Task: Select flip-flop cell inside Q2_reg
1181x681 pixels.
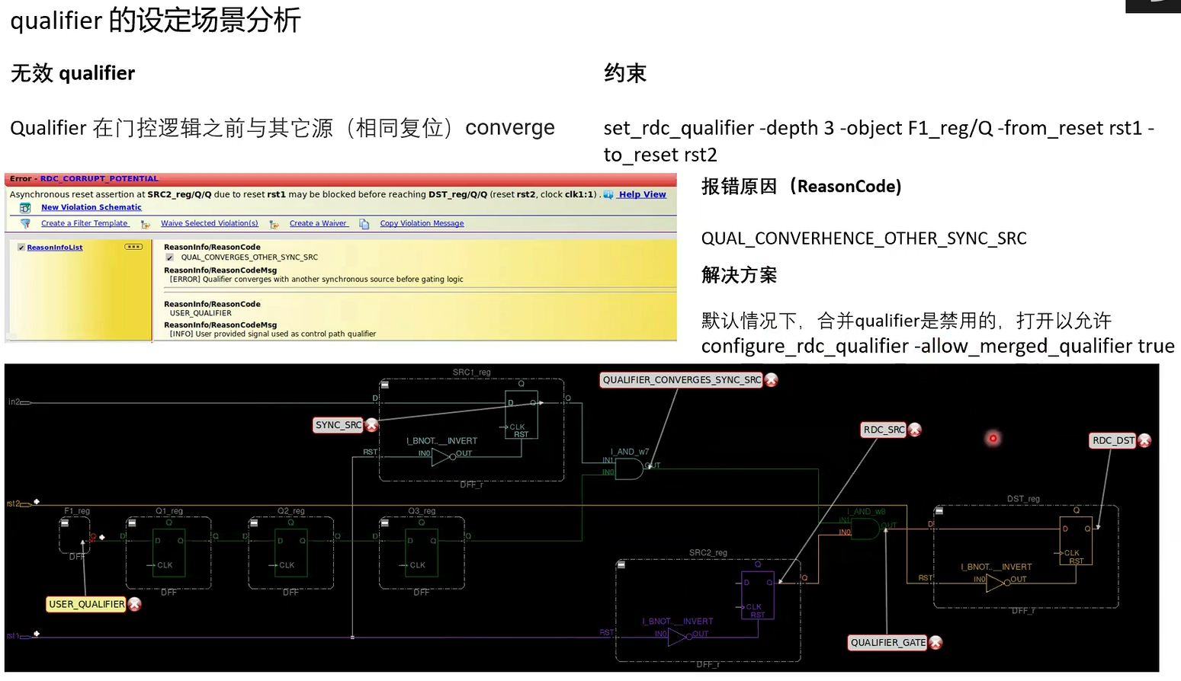Action: pyautogui.click(x=290, y=552)
